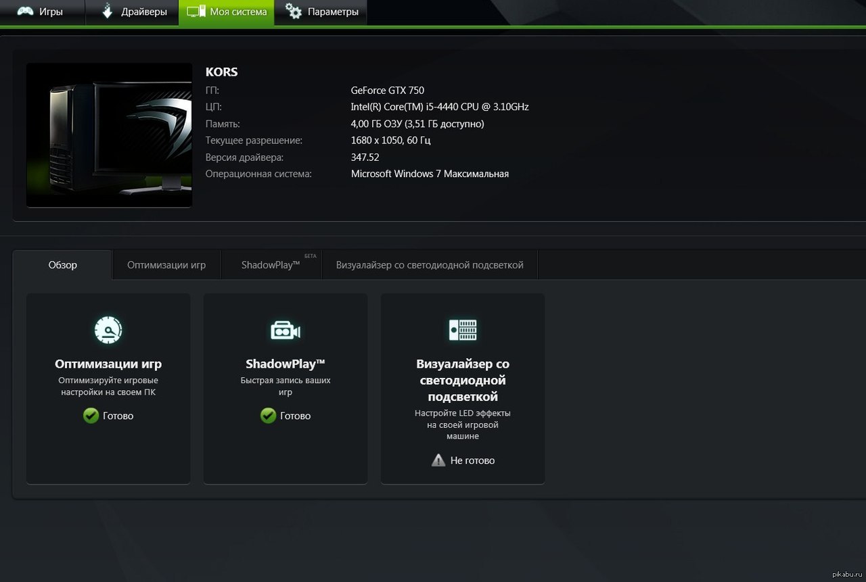The height and width of the screenshot is (582, 866).
Task: Click the BETA badge next to ShadowPlay tab
Action: click(x=311, y=256)
